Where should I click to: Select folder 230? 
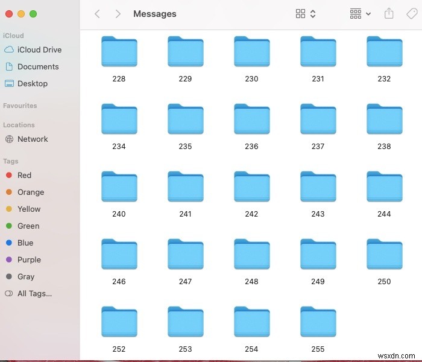point(252,51)
